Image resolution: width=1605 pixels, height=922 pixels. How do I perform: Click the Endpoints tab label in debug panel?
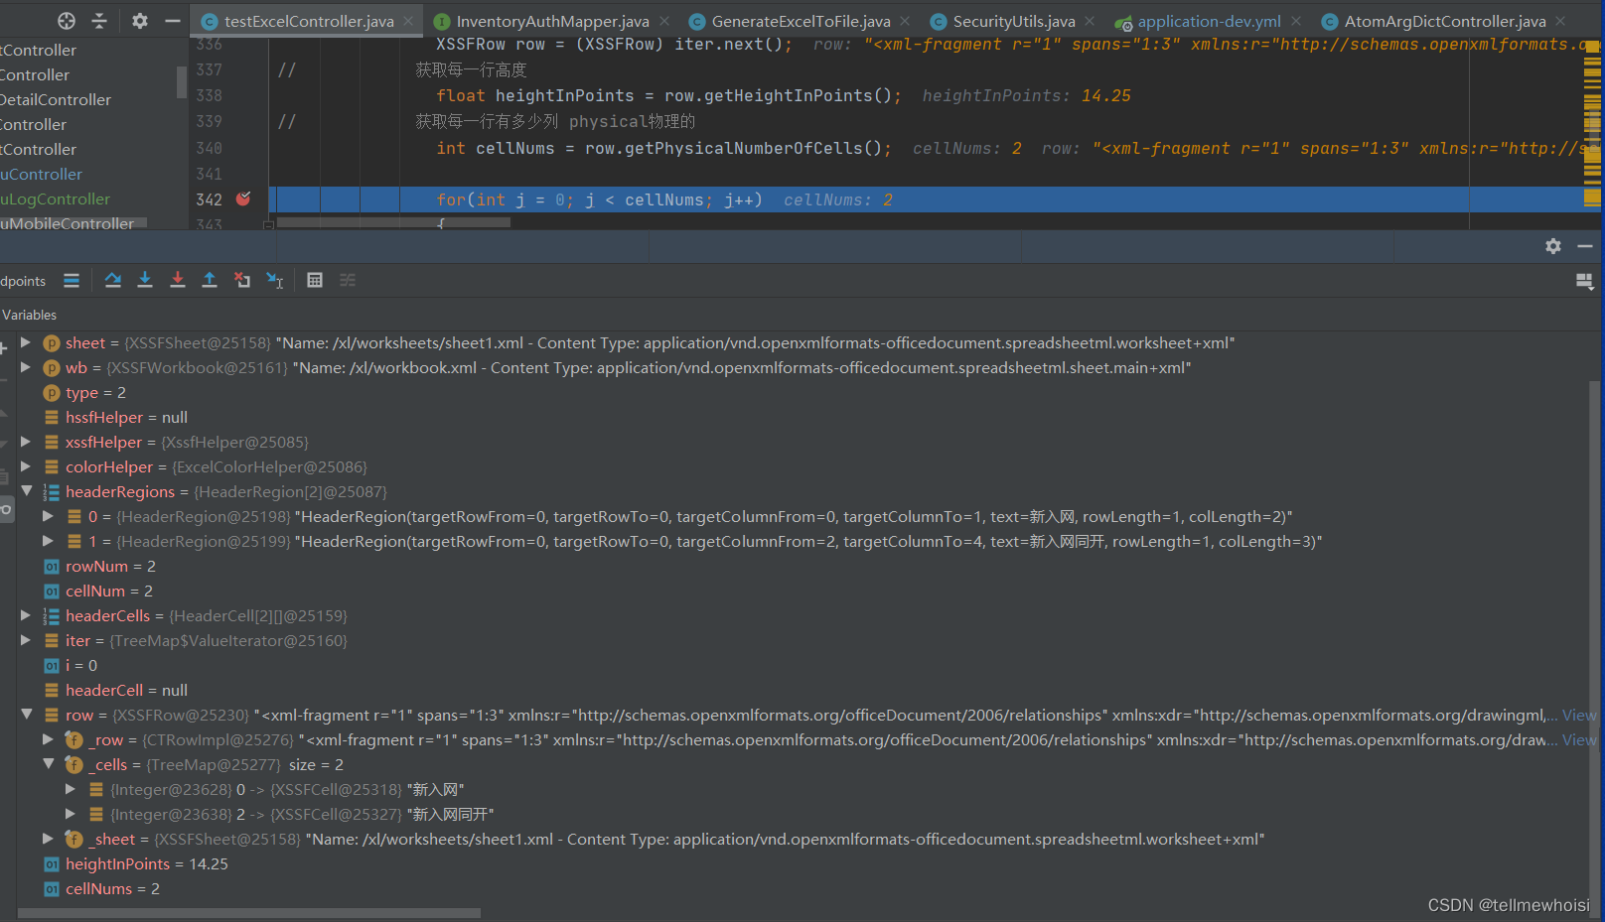[23, 281]
